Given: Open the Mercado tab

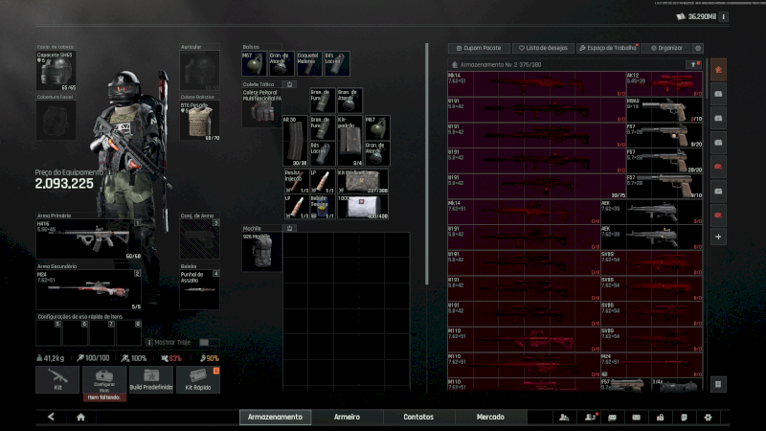Looking at the screenshot, I should pos(490,418).
